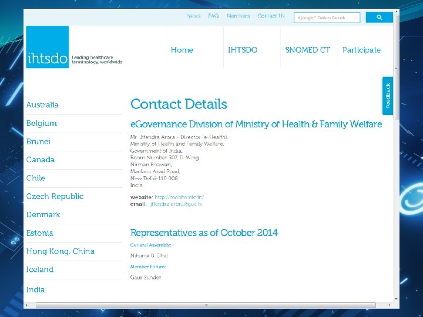Screen dimensions: 423x317
Task: Select Brunei in the country list
Action: pyautogui.click(x=38, y=141)
